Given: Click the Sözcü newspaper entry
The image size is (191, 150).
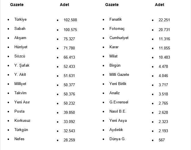Looking at the screenshot, I should click(20, 56).
